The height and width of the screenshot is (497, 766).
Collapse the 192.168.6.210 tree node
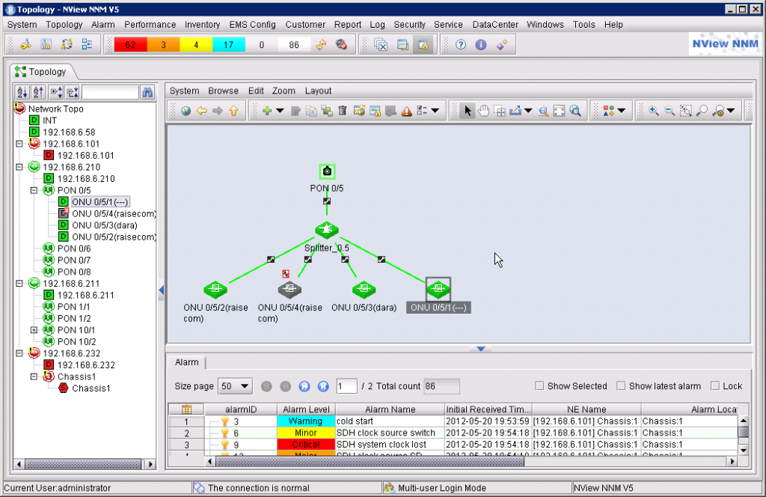(19, 167)
